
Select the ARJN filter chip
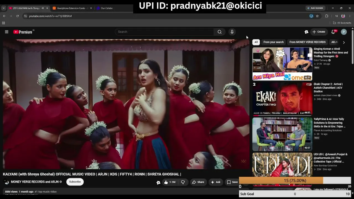pos(334,42)
